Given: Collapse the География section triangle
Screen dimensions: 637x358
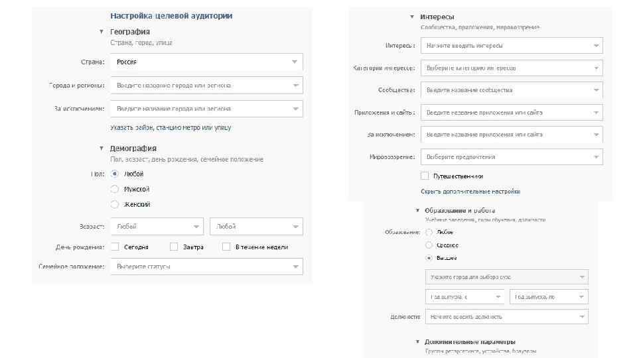Looking at the screenshot, I should 102,31.
